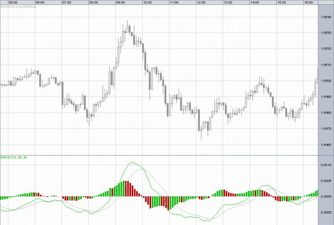Screen dimensions: 334x225
Task: Click the EUR/USD (CandleStick) chart title
Action: coord(18,7)
